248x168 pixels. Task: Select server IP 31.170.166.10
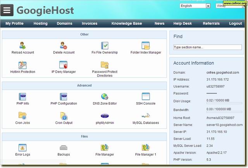pyautogui.click(x=217, y=132)
